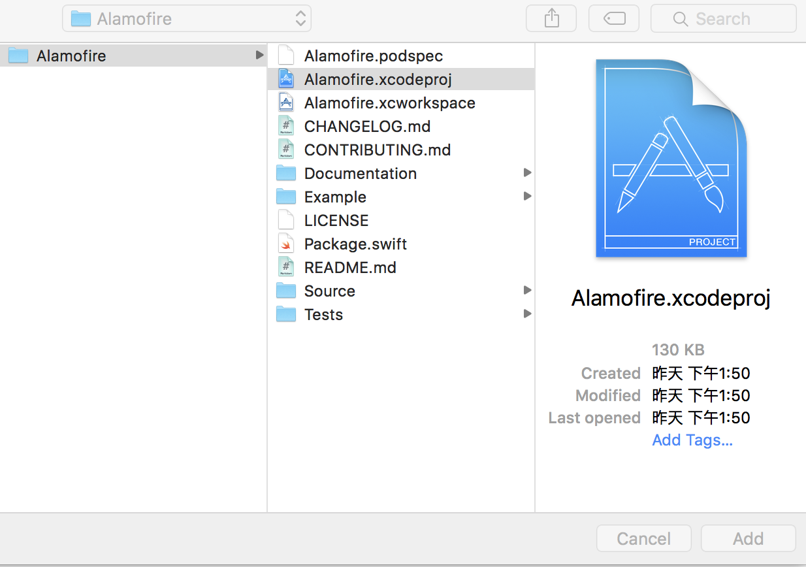
Task: Click the Add button
Action: [x=749, y=538]
